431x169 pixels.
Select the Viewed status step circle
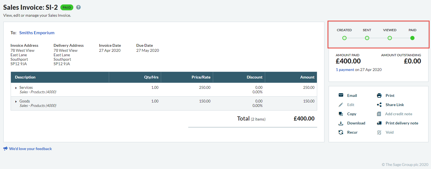pos(390,38)
